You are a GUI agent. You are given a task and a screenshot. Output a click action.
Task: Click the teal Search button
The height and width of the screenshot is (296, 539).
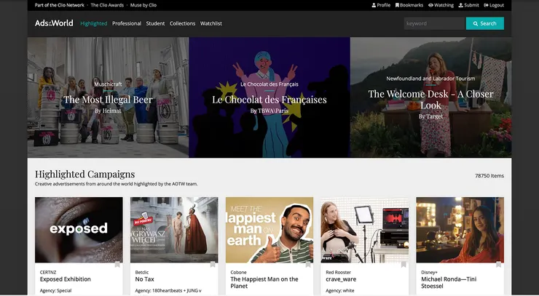coord(485,23)
